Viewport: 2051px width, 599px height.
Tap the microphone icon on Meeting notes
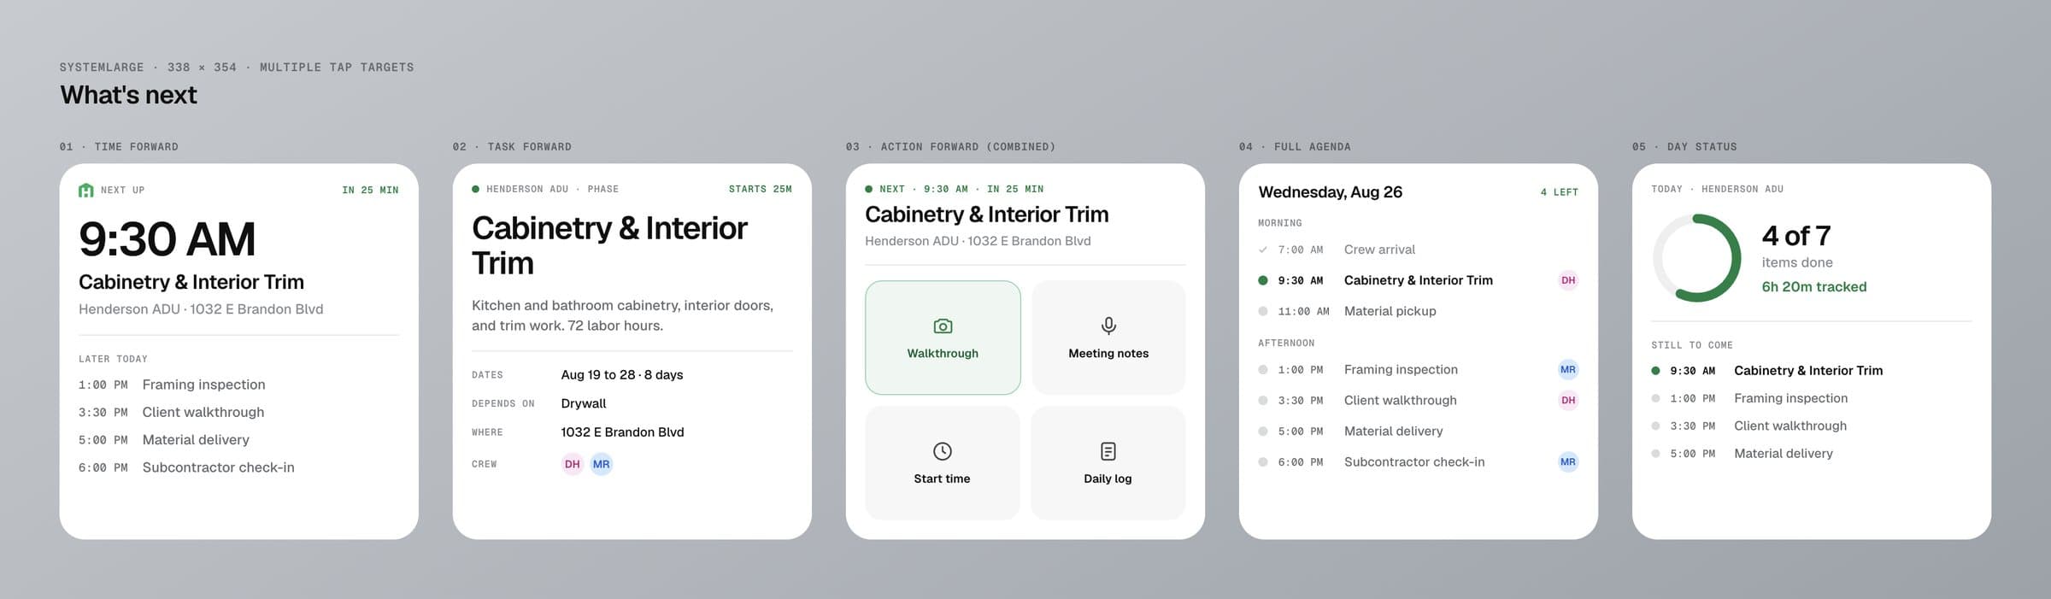(x=1108, y=326)
